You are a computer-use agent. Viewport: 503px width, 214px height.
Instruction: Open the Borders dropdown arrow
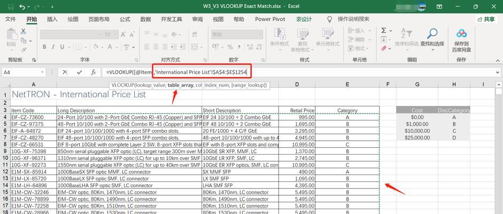tap(87, 47)
